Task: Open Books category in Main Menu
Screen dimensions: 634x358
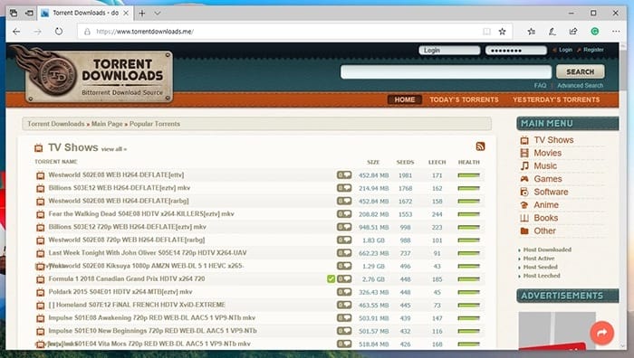Action: coord(545,218)
